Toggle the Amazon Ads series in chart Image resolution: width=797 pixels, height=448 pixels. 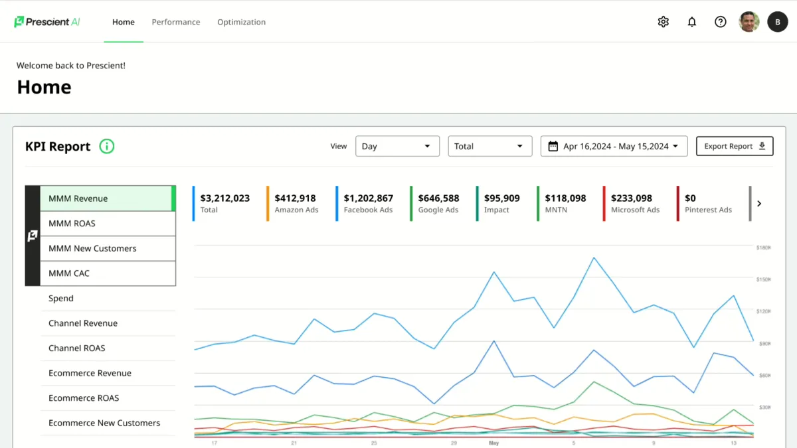pos(296,203)
